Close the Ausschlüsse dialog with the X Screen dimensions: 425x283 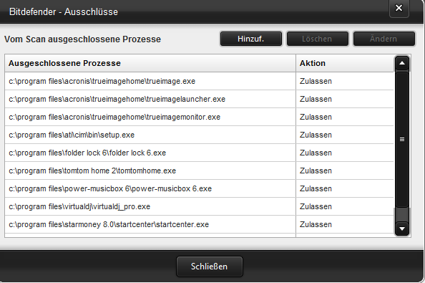click(399, 8)
